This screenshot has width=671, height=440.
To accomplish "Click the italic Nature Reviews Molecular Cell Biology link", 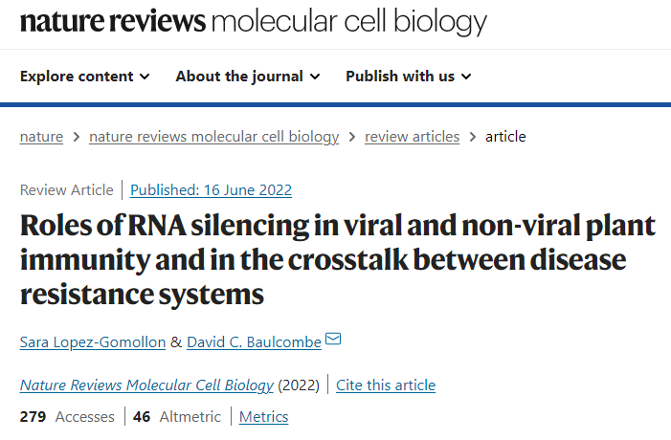I will coord(146,385).
